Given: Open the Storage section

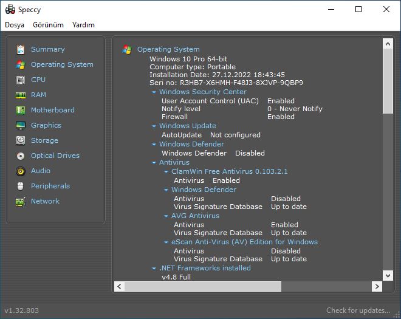Looking at the screenshot, I should pyautogui.click(x=44, y=140).
